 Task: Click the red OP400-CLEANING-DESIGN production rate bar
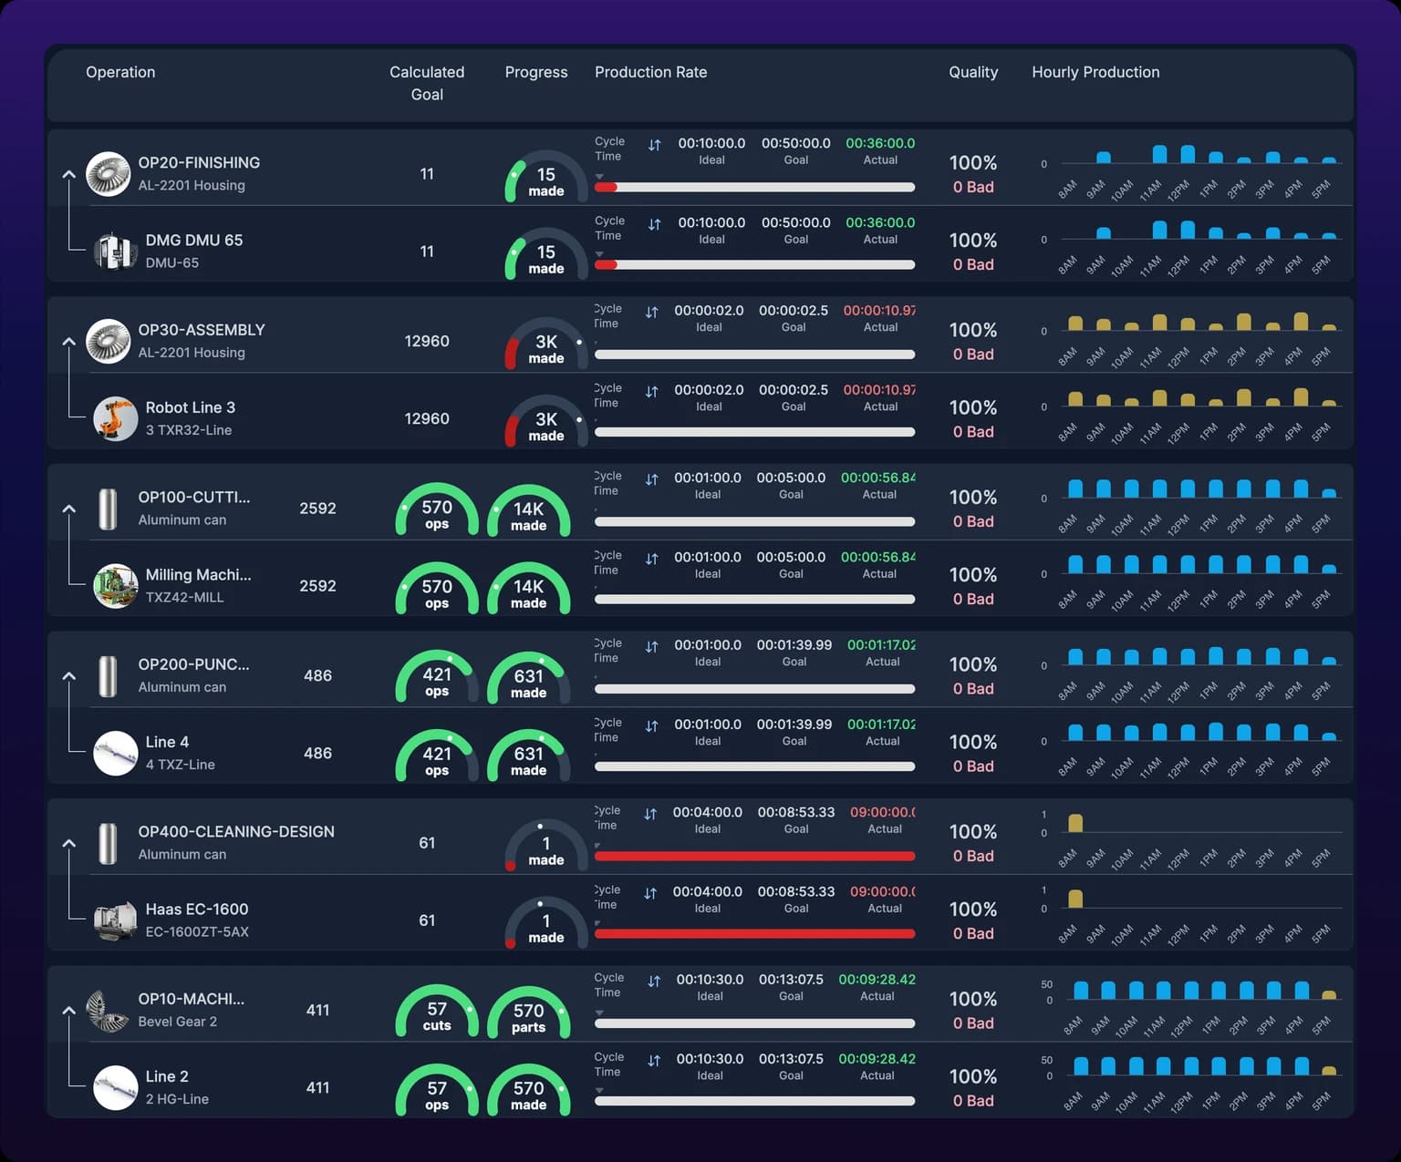pyautogui.click(x=754, y=856)
